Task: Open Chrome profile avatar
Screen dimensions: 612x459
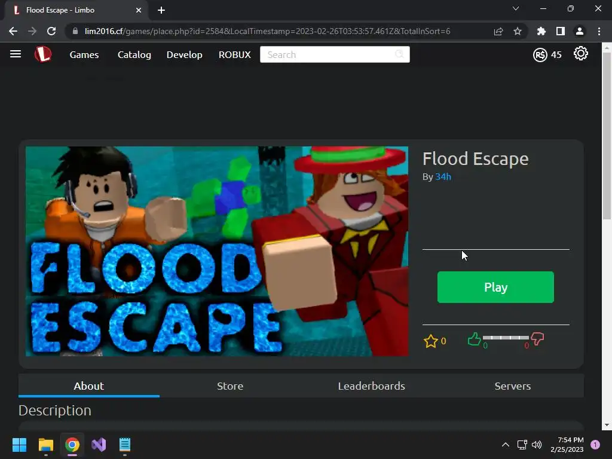Action: click(580, 31)
